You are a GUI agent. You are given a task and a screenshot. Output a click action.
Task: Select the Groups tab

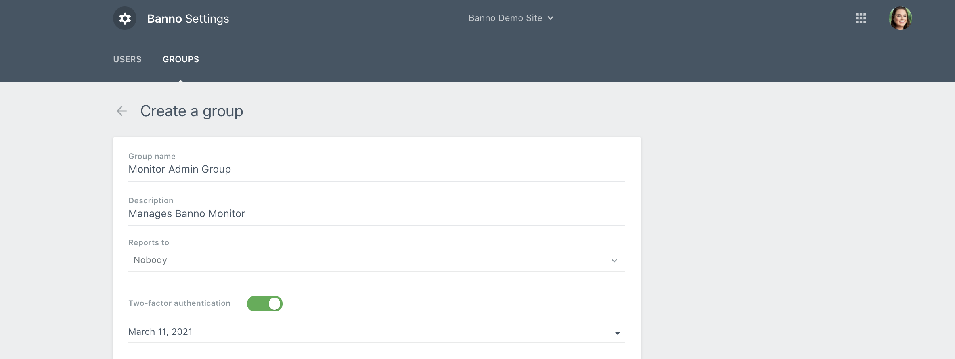click(x=181, y=59)
